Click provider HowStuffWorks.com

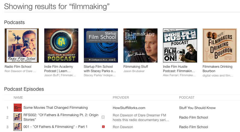click(129, 108)
